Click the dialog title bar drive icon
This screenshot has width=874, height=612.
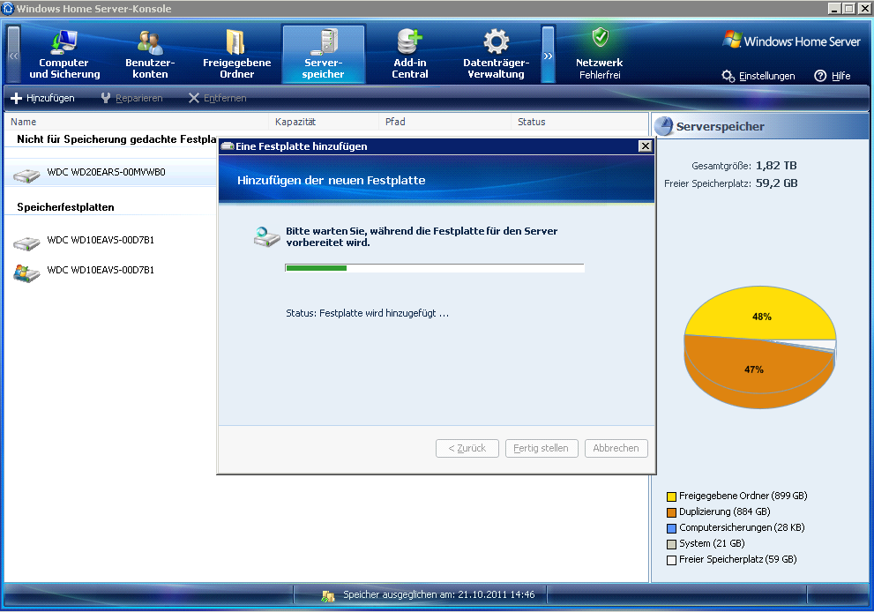(x=228, y=146)
